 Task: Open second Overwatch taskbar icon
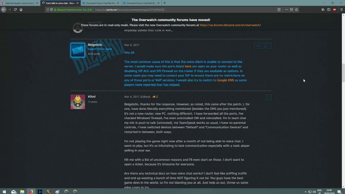pyautogui.click(x=75, y=192)
